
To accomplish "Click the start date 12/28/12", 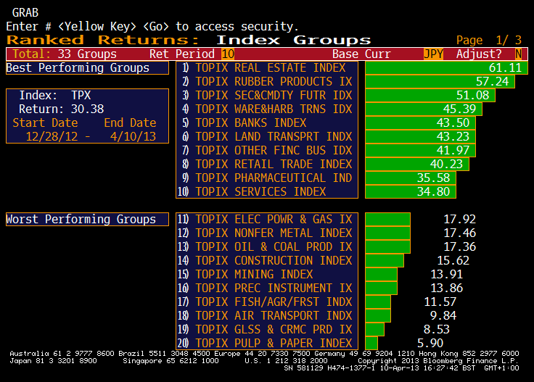I will tap(52, 137).
